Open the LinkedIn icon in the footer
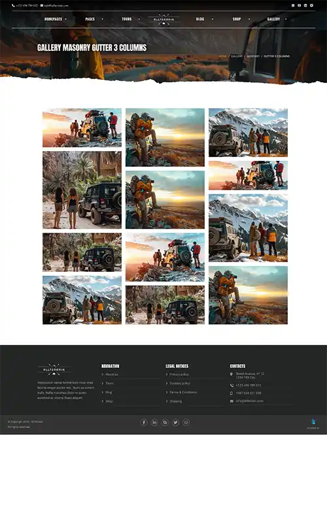Screen dimensions: 327x523 [x=154, y=422]
